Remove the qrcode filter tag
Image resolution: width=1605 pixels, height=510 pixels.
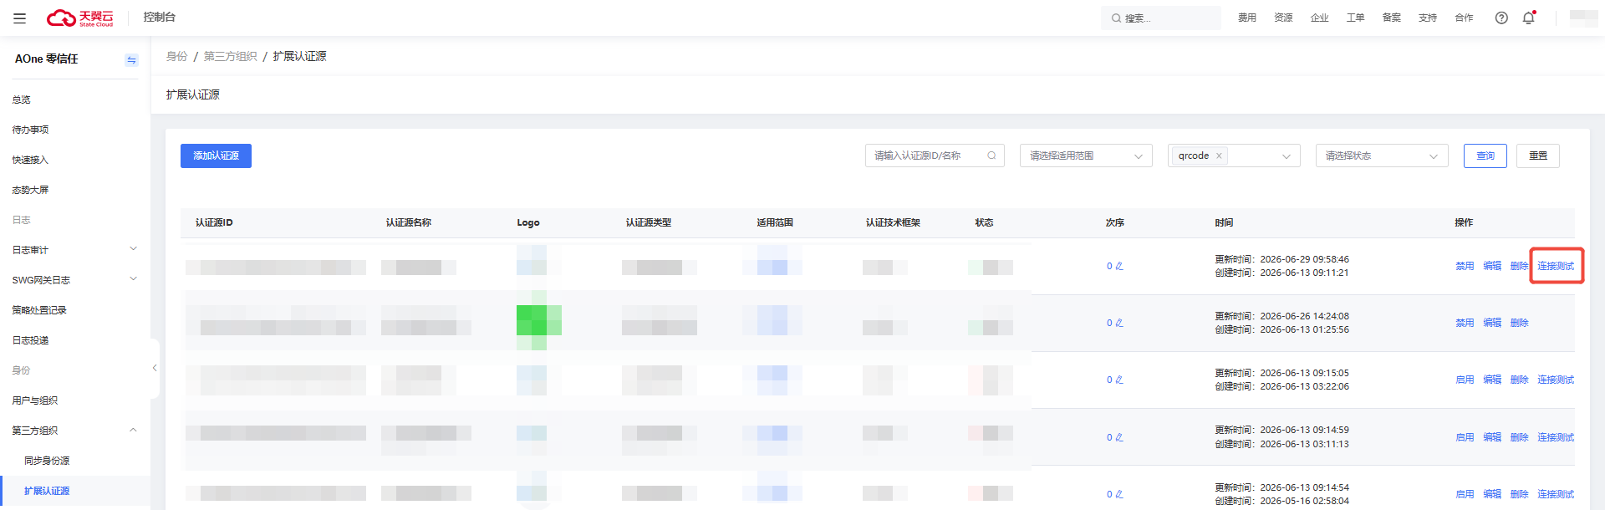point(1219,156)
